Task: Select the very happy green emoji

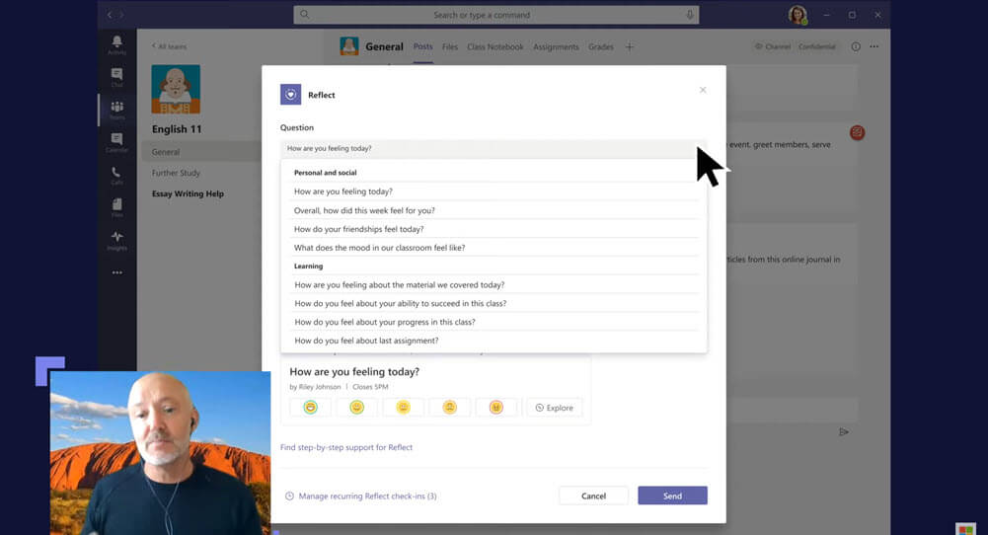Action: 310,408
